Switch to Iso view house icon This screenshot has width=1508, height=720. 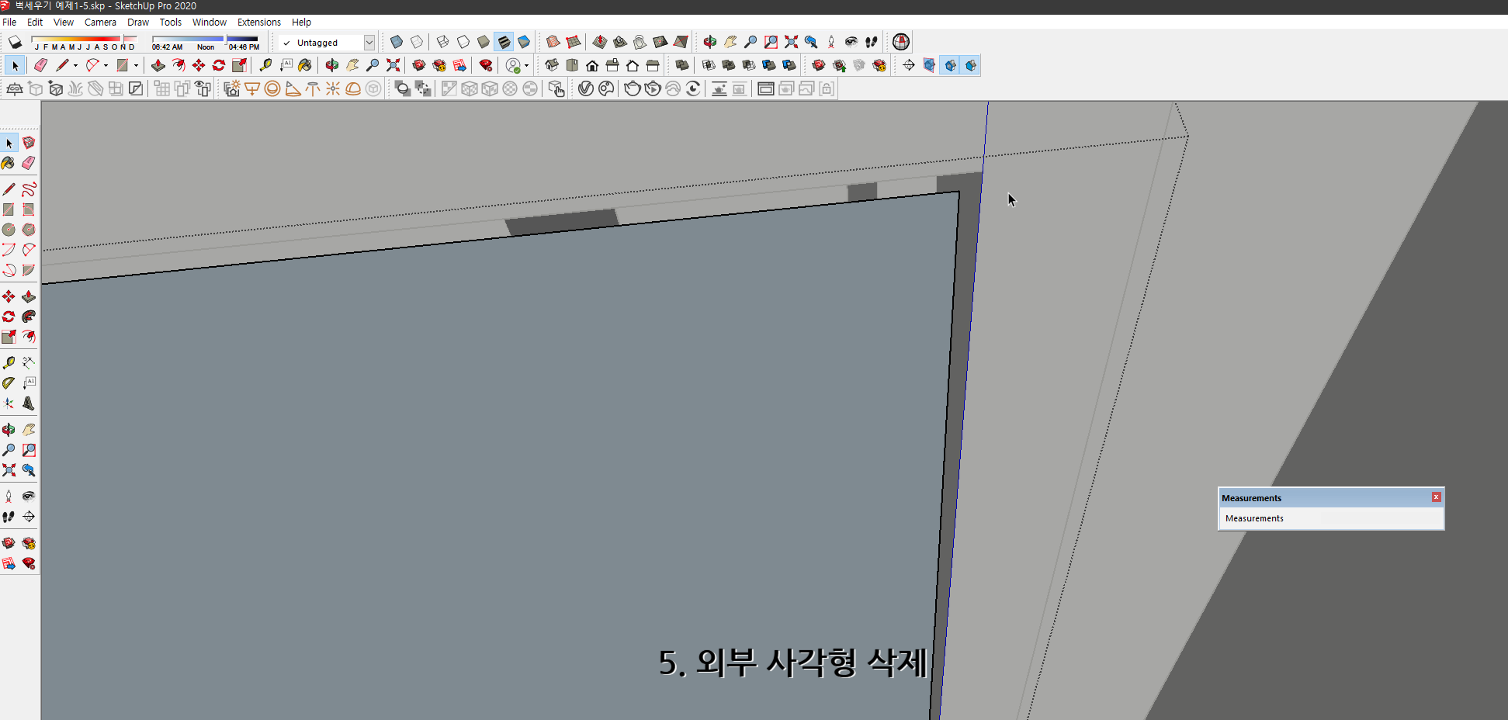click(x=552, y=65)
